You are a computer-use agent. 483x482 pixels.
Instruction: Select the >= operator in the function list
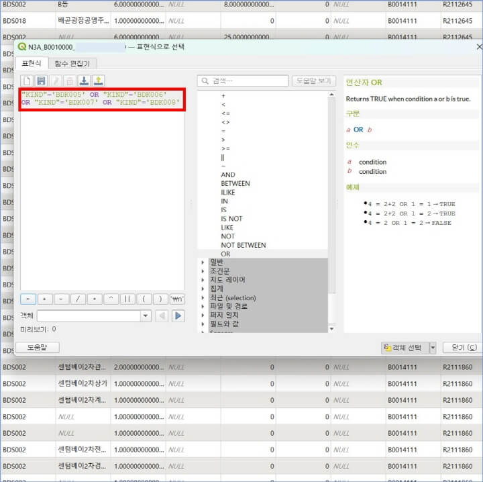pyautogui.click(x=225, y=148)
